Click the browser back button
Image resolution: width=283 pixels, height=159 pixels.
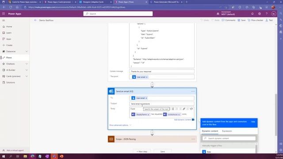(4, 7)
